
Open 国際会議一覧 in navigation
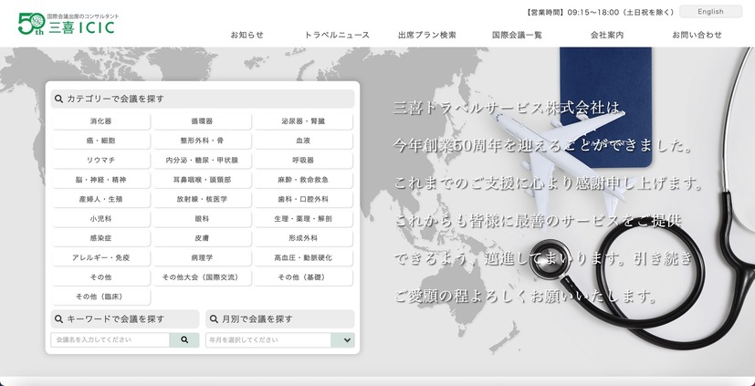[x=517, y=35]
